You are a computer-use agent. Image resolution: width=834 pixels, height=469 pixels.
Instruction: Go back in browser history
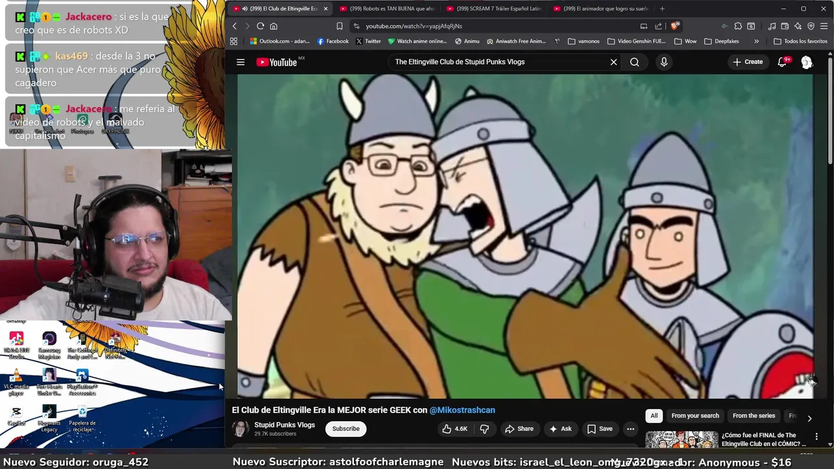(235, 26)
